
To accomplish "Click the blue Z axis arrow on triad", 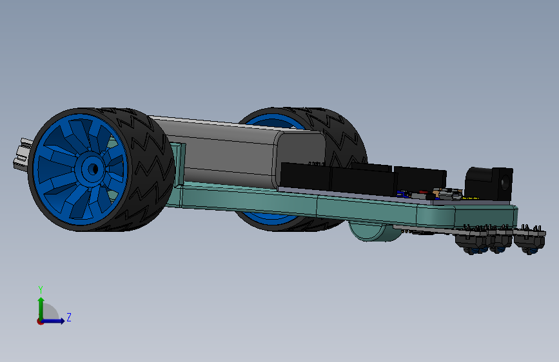I will coord(53,321).
